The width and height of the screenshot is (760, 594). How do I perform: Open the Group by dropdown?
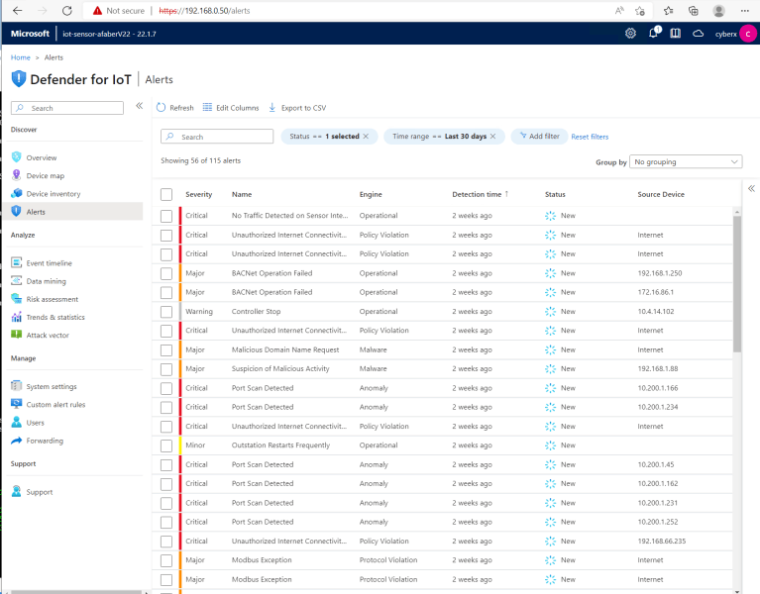tap(687, 161)
